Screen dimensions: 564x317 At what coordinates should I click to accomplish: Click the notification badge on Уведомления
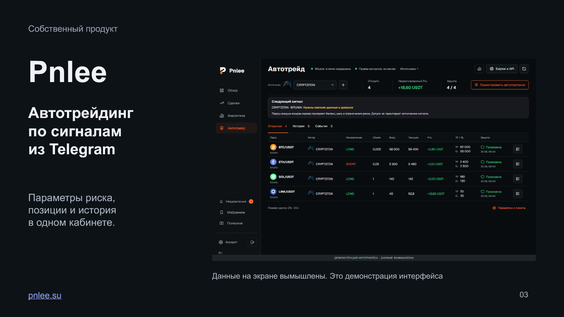pyautogui.click(x=251, y=201)
